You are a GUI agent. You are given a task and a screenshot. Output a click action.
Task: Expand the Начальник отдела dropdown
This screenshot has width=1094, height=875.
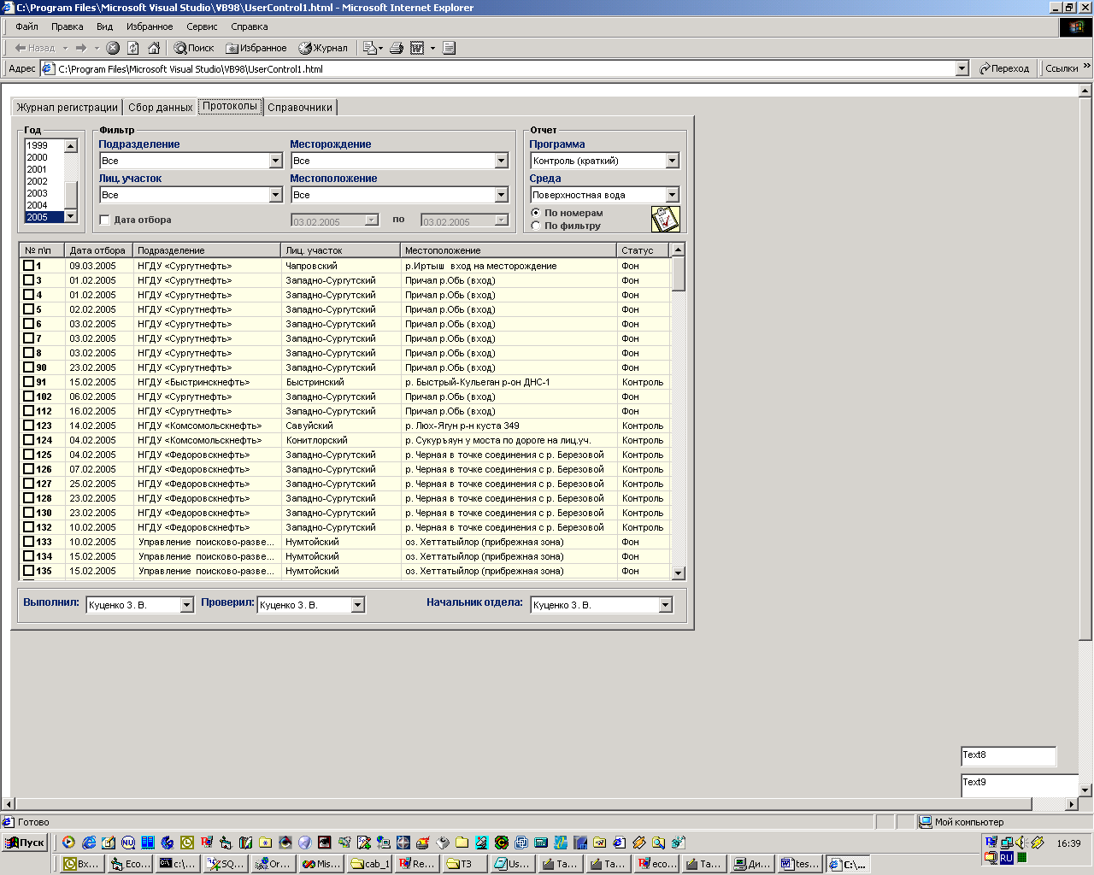(665, 605)
